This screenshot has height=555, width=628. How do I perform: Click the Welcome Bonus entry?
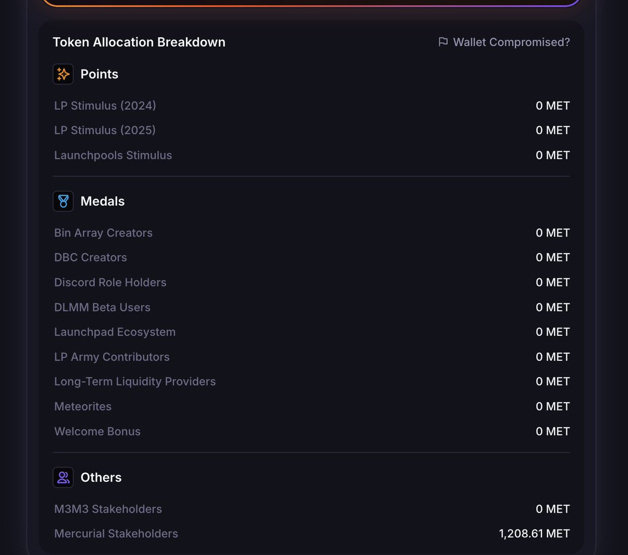[x=97, y=432]
